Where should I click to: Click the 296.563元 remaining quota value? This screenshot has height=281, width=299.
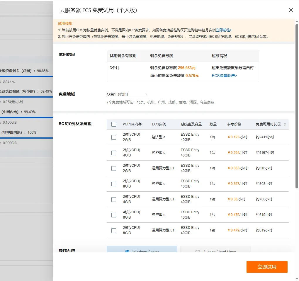pyautogui.click(x=187, y=68)
